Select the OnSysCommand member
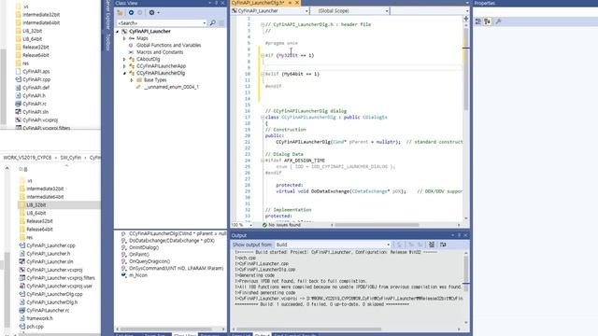This screenshot has height=336, width=598. click(177, 268)
